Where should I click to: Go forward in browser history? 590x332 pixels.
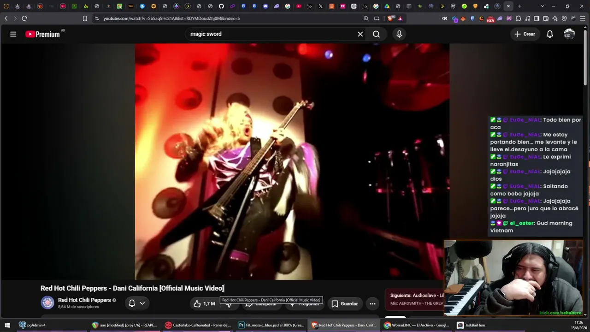[x=15, y=18]
